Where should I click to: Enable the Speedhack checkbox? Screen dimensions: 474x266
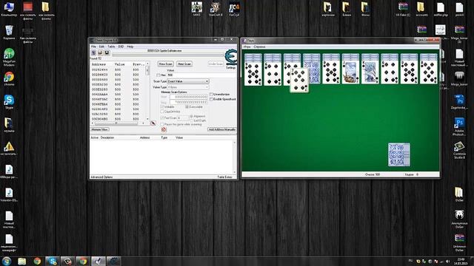pyautogui.click(x=211, y=99)
